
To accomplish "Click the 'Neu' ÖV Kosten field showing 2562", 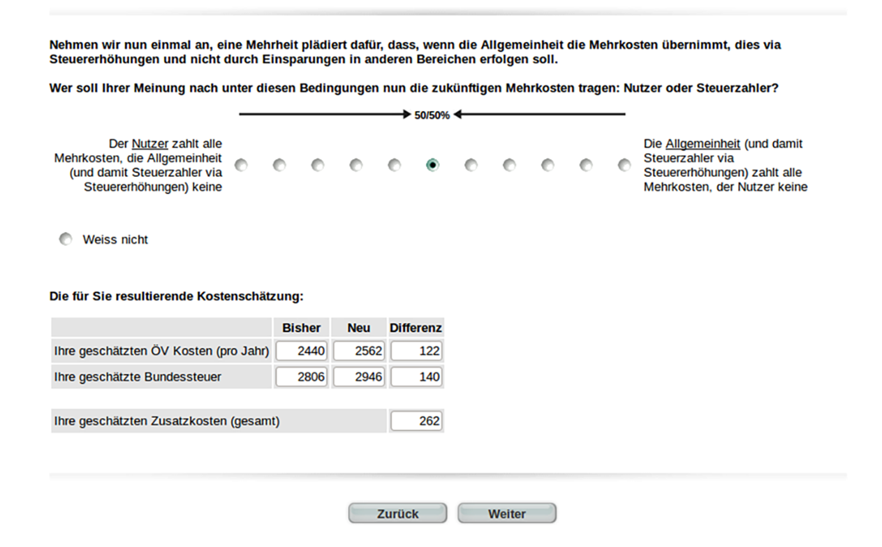I will coord(358,350).
